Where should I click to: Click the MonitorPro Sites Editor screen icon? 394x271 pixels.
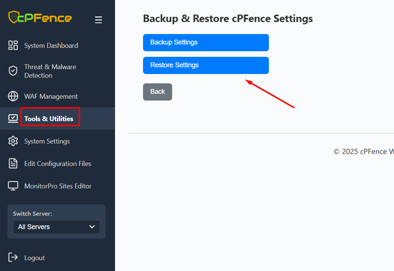[13, 186]
